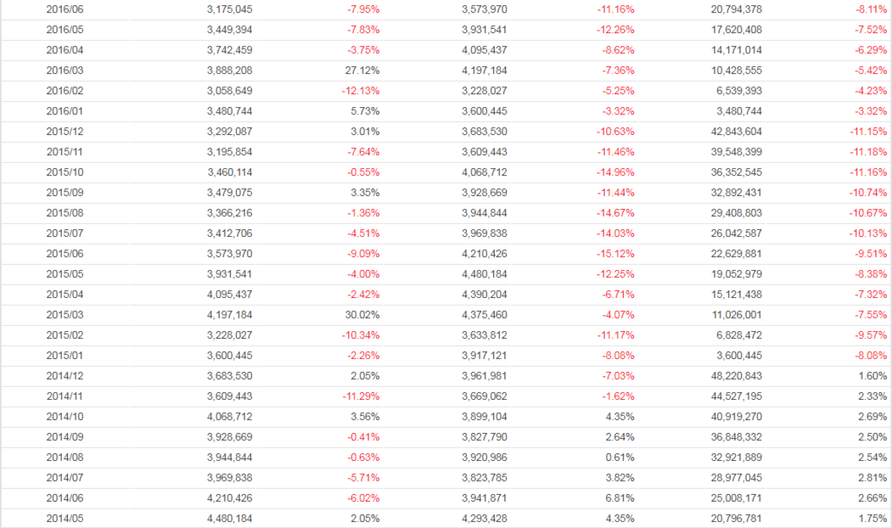Select the 44,527,195 value cell
The image size is (892, 528).
click(732, 396)
